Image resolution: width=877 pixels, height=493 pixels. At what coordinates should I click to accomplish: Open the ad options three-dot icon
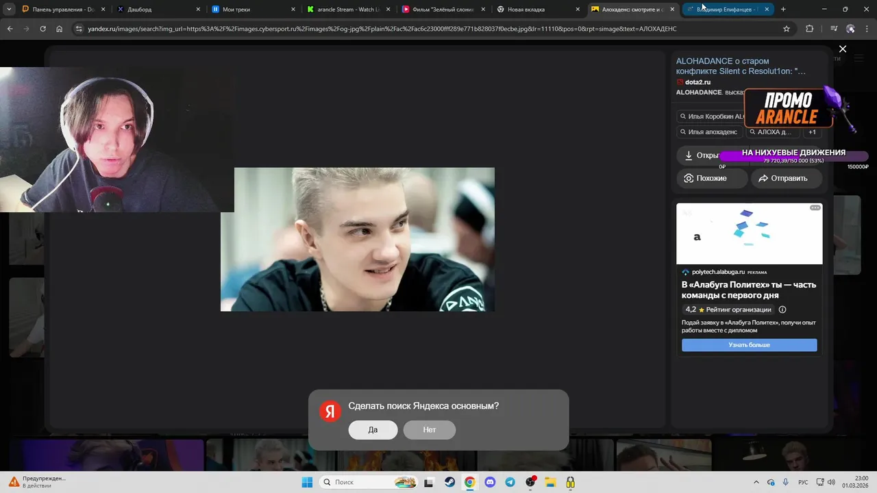(x=815, y=207)
